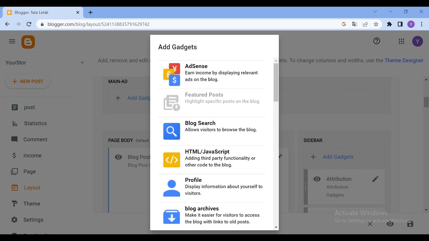Click the layout page scrollbar thumb

click(426, 102)
